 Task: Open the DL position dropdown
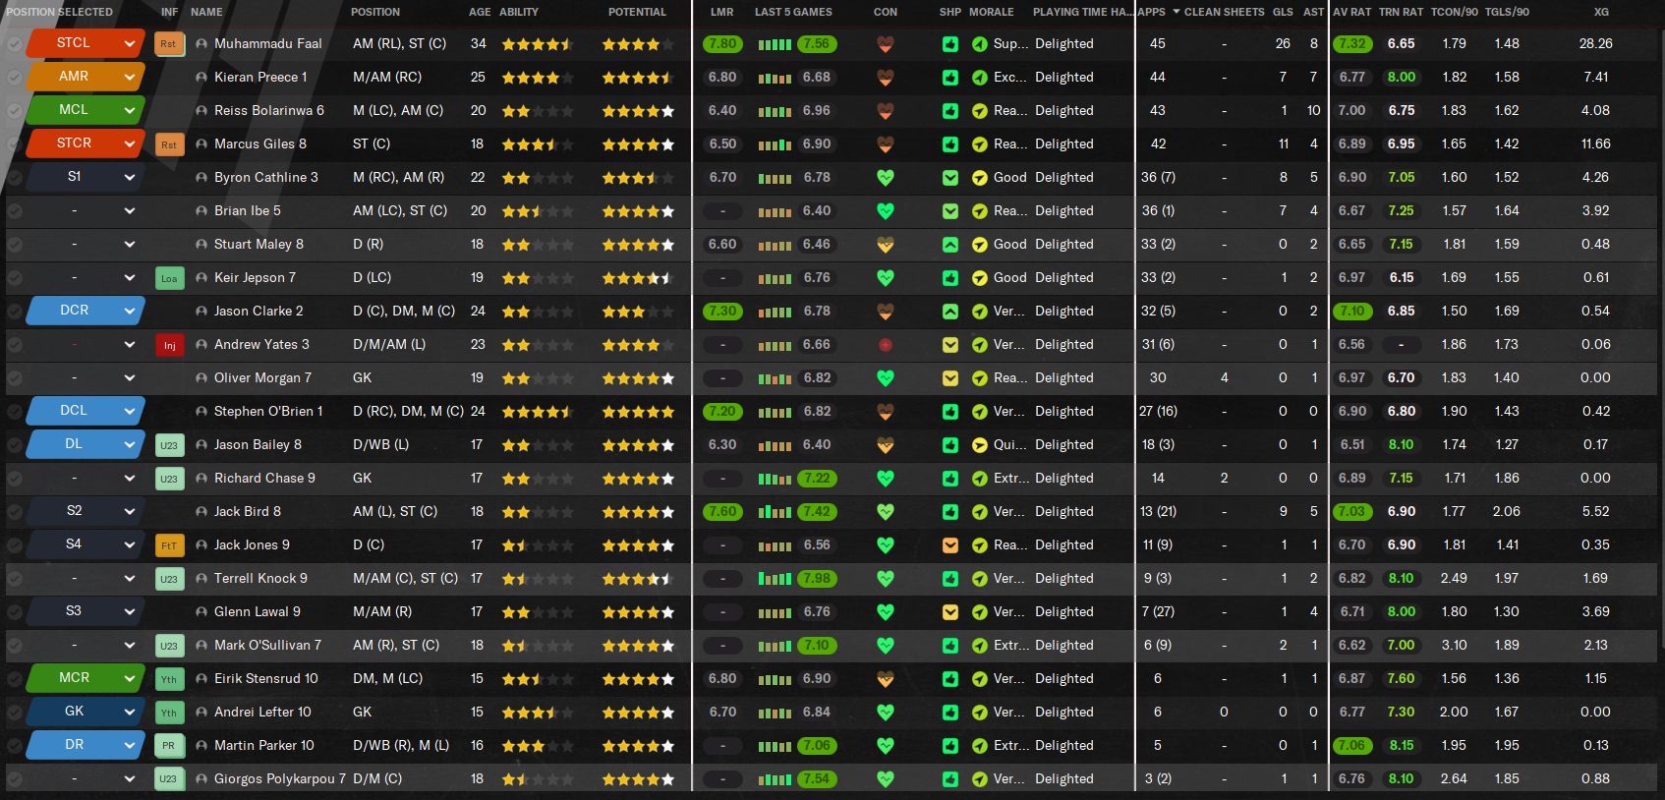pos(86,444)
